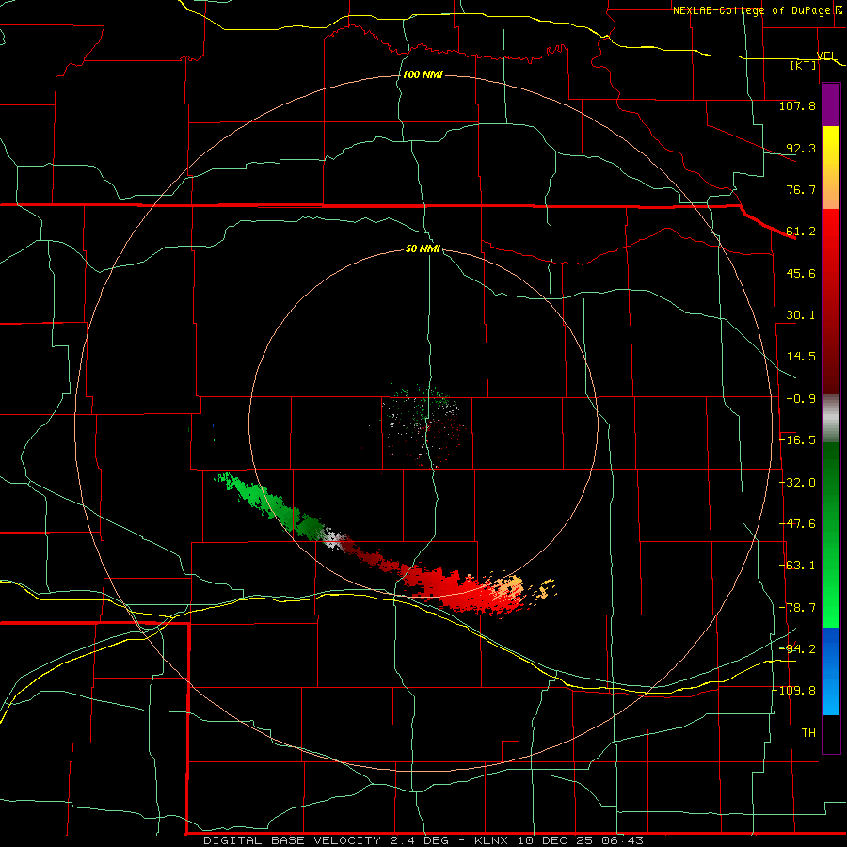Click the 50 NMI range ring label
Image resolution: width=847 pixels, height=847 pixels.
423,249
